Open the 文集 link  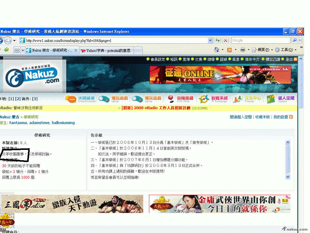click(x=199, y=59)
